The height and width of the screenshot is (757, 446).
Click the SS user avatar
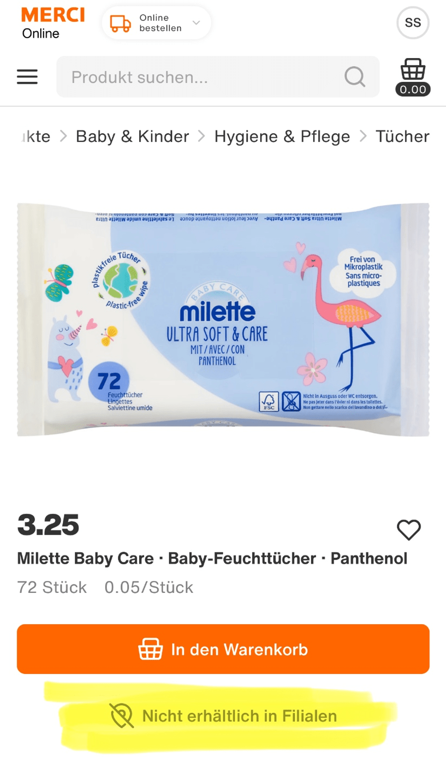pos(413,23)
